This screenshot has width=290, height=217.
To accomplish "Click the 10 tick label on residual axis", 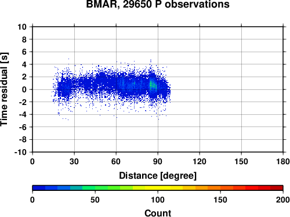I will tap(22, 27).
